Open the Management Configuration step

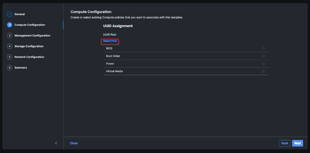click(x=32, y=36)
